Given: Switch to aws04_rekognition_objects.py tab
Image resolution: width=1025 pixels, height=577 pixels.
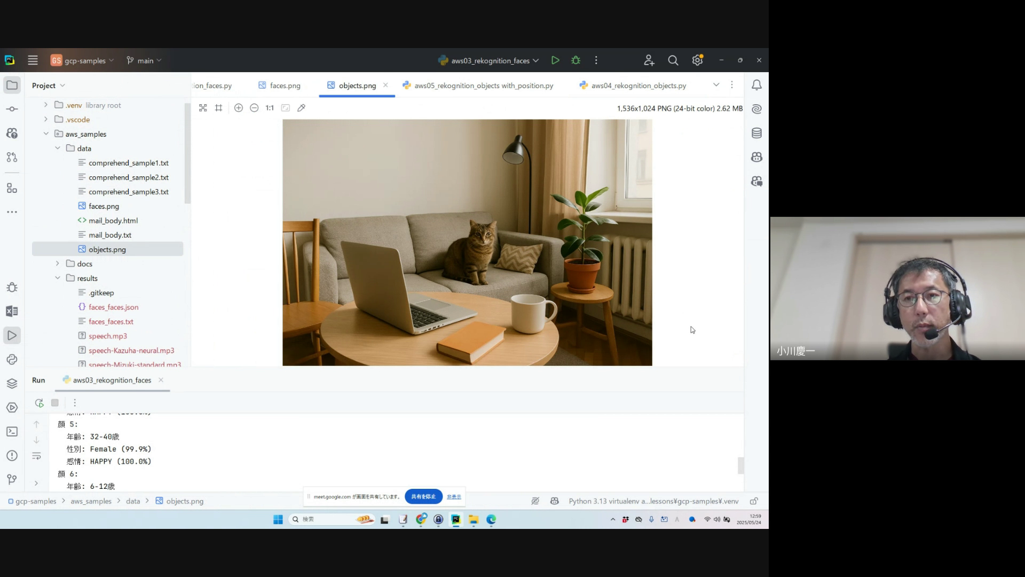Looking at the screenshot, I should [638, 85].
